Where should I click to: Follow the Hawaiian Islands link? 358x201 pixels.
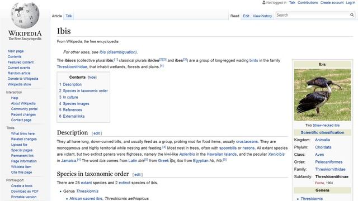click(222, 154)
